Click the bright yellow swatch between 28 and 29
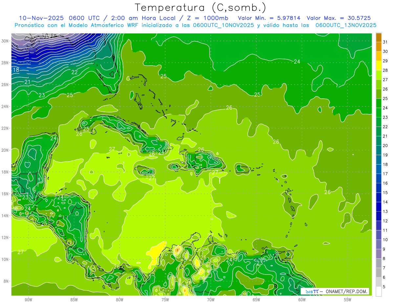Image resolution: width=394 pixels, height=304 pixels. (x=379, y=65)
